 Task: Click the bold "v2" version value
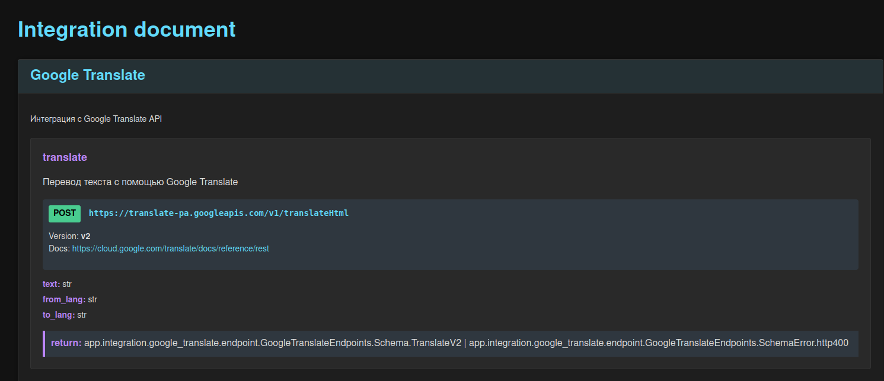click(85, 236)
